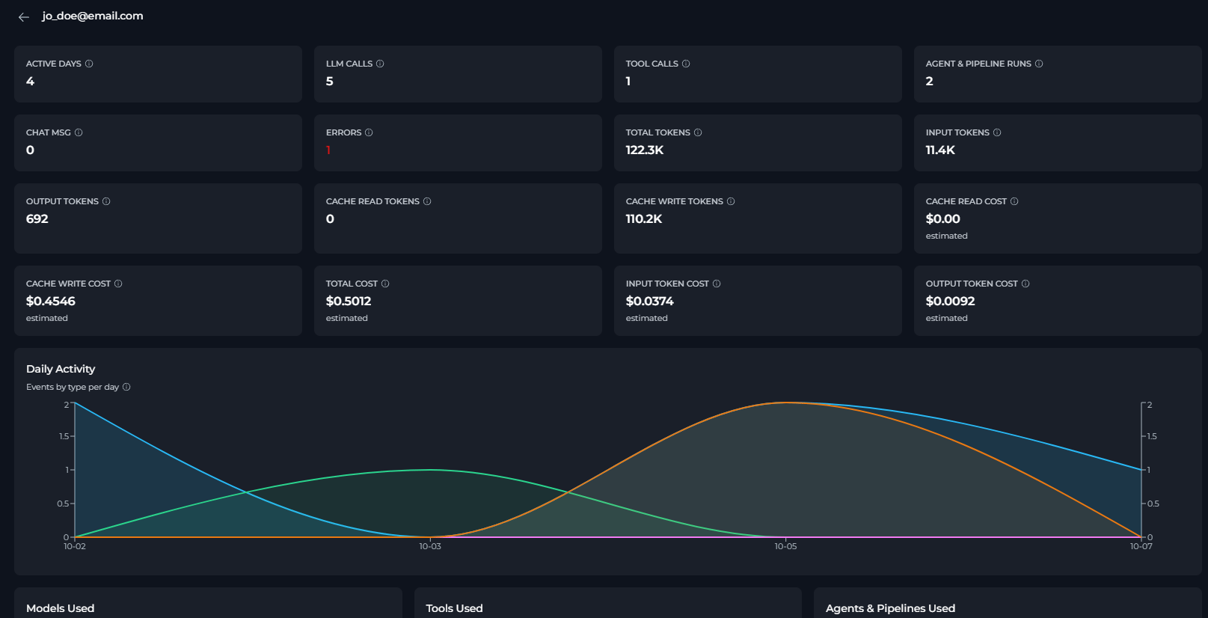Click the Input Token Cost value $0.0374

[x=650, y=301]
